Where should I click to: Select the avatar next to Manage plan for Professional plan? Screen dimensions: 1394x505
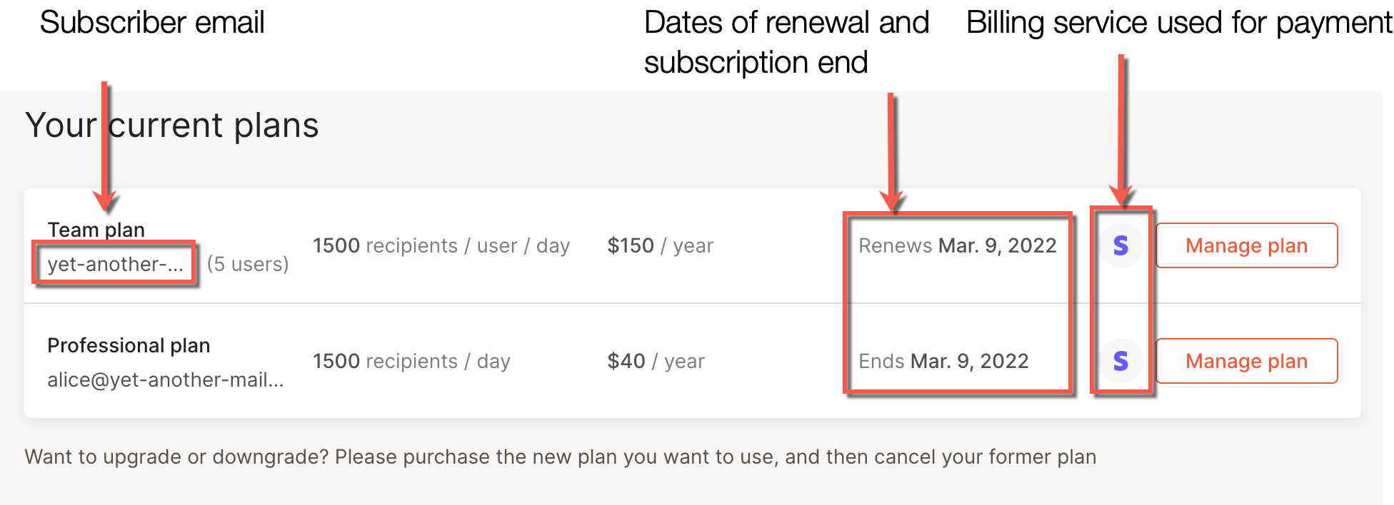[1121, 361]
